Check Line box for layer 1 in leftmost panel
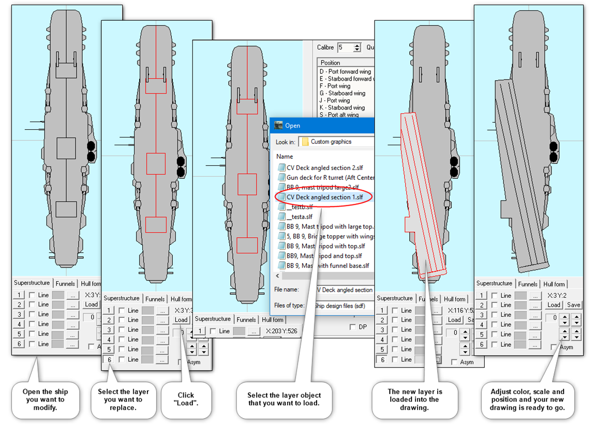Image resolution: width=595 pixels, height=430 pixels. [32, 295]
